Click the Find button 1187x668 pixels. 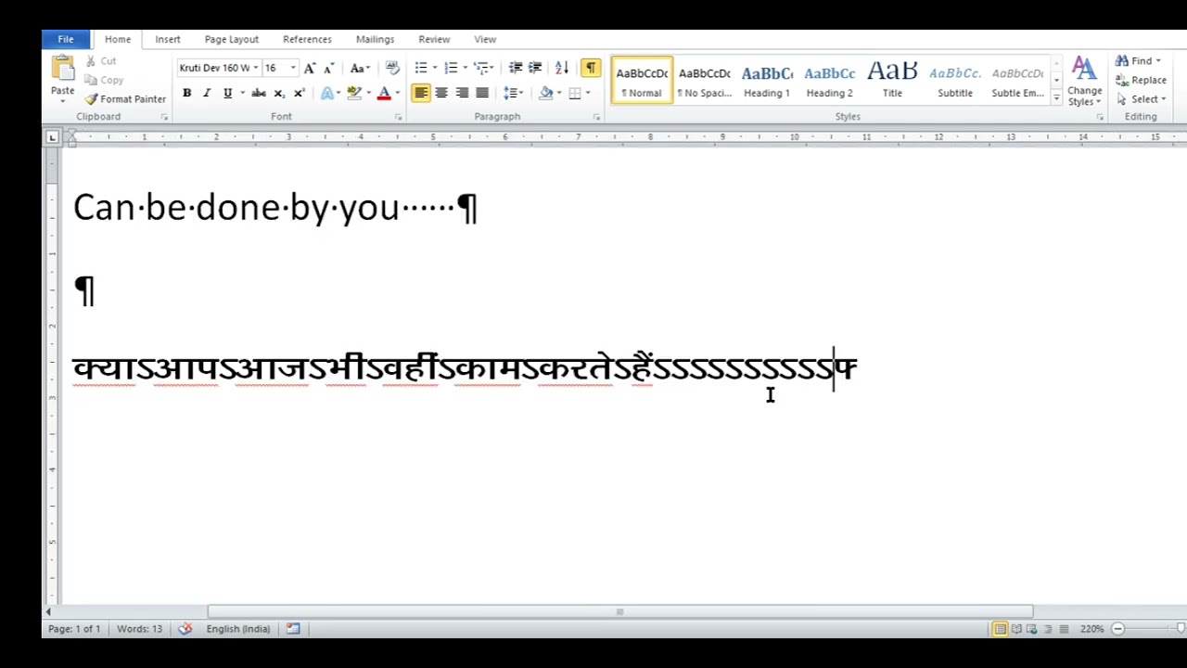click(x=1139, y=61)
